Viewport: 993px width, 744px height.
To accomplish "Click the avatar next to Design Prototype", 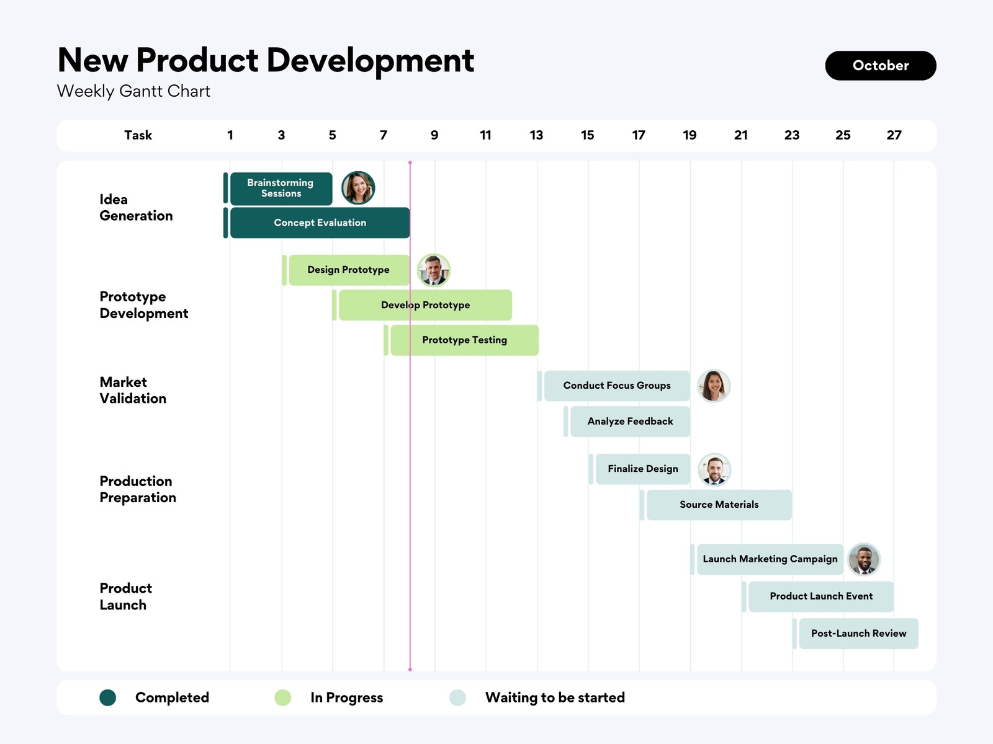I will [x=433, y=270].
